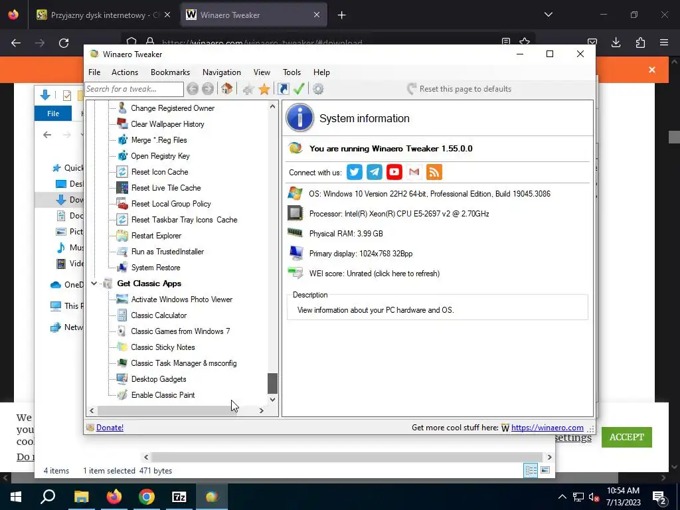Viewport: 680px width, 510px height.
Task: Click the Reset Icon Cache tree icon
Action: point(122,172)
